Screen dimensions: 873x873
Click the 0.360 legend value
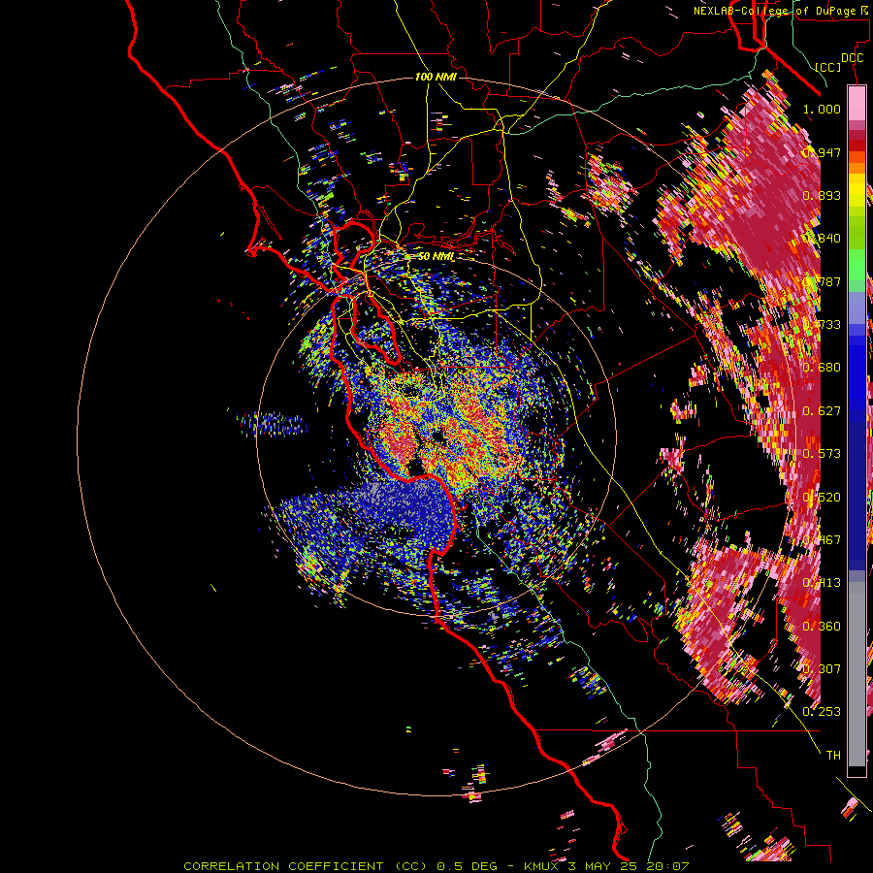coord(822,626)
